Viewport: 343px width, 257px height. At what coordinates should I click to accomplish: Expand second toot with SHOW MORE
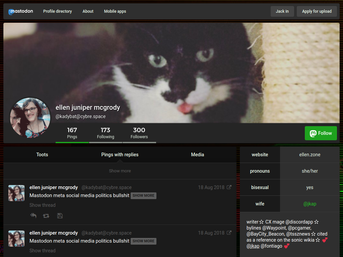(x=143, y=241)
